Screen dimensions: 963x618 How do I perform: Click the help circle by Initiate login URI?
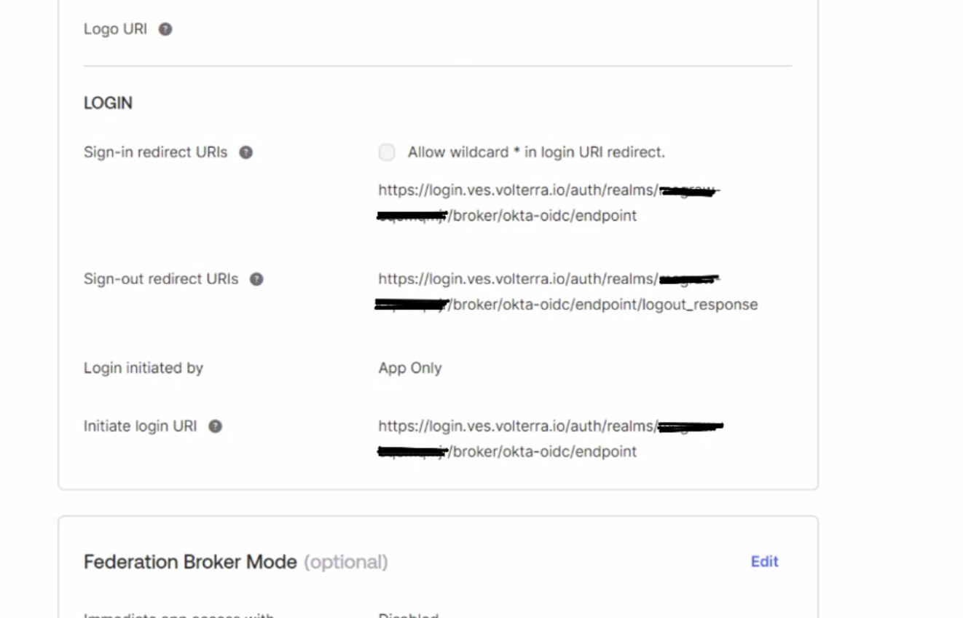(215, 426)
